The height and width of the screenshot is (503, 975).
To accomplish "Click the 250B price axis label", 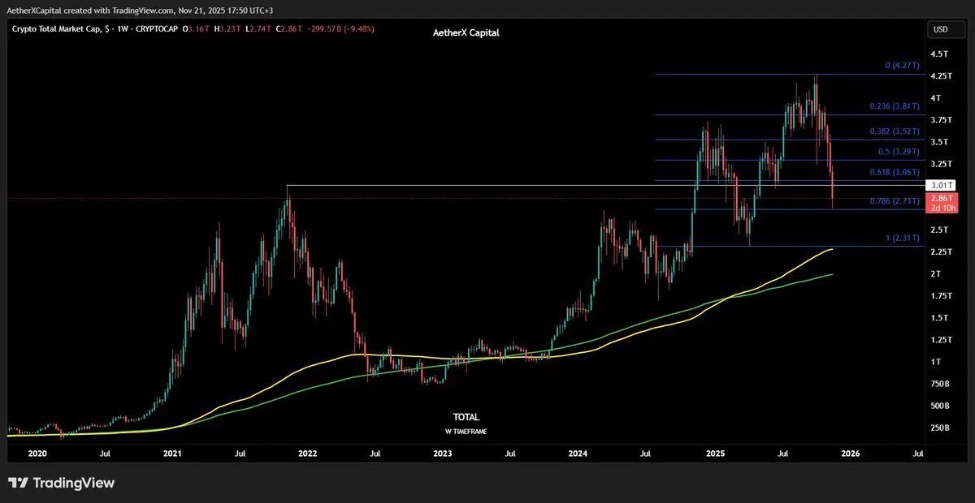I will coord(941,428).
